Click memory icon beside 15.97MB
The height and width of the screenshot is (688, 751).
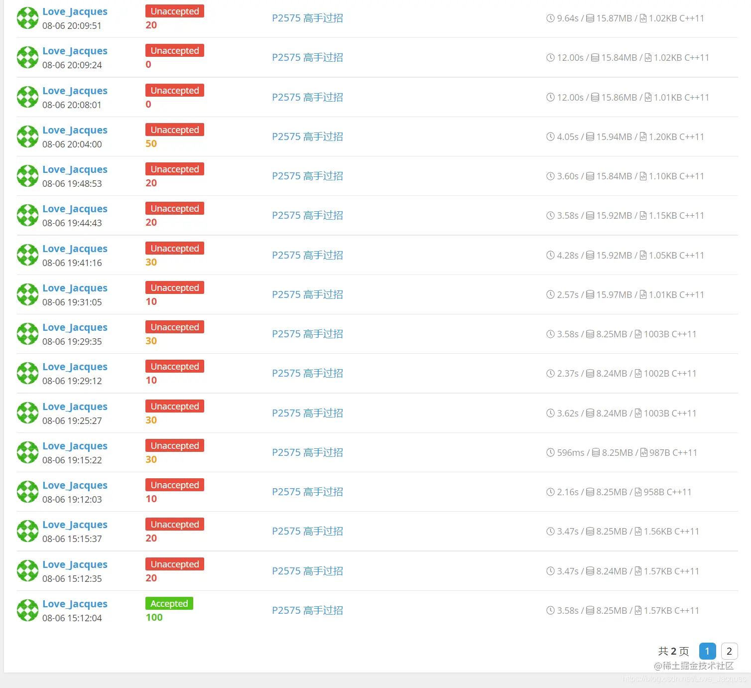(590, 294)
